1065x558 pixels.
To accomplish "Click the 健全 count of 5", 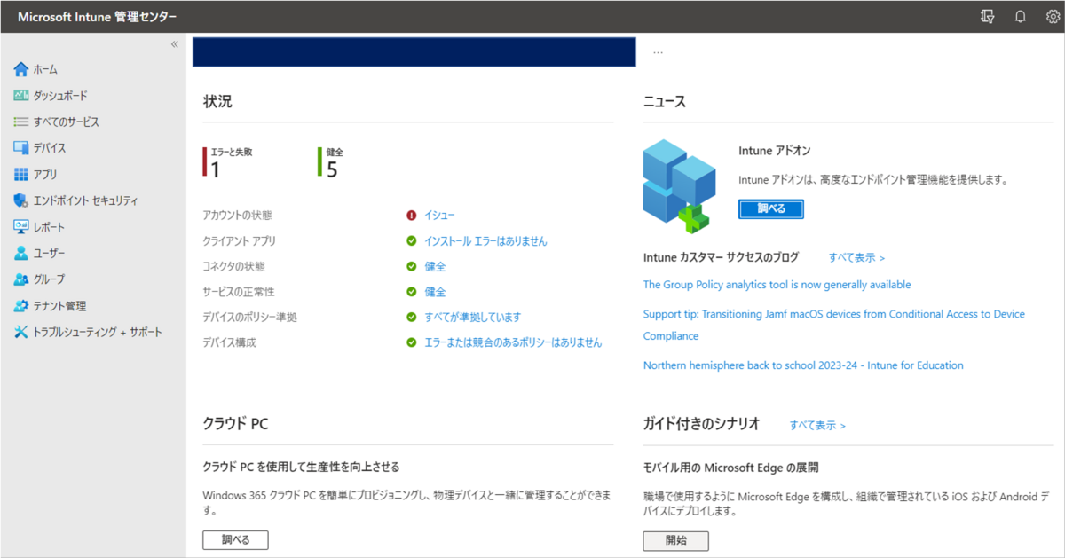I will tap(332, 169).
